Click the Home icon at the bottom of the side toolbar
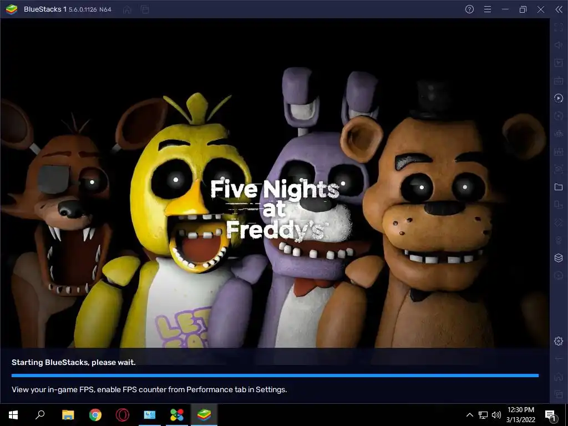 pyautogui.click(x=559, y=377)
